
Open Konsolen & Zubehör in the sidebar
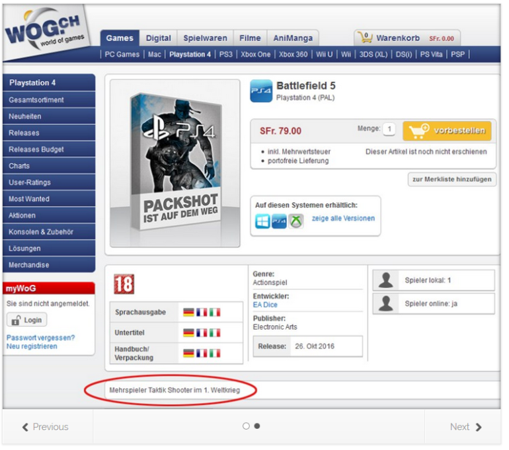pyautogui.click(x=49, y=233)
